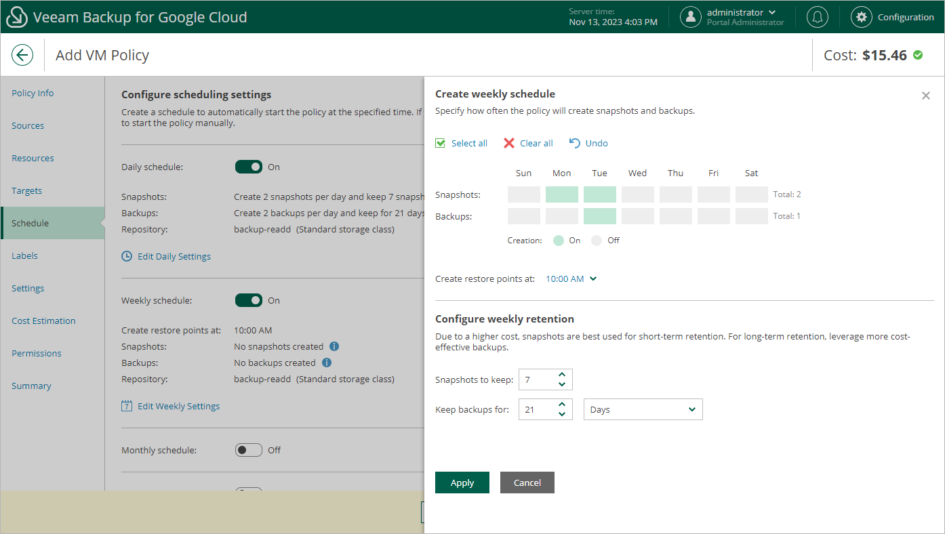Click the Apply button
Viewport: 945px width, 534px height.
click(462, 482)
